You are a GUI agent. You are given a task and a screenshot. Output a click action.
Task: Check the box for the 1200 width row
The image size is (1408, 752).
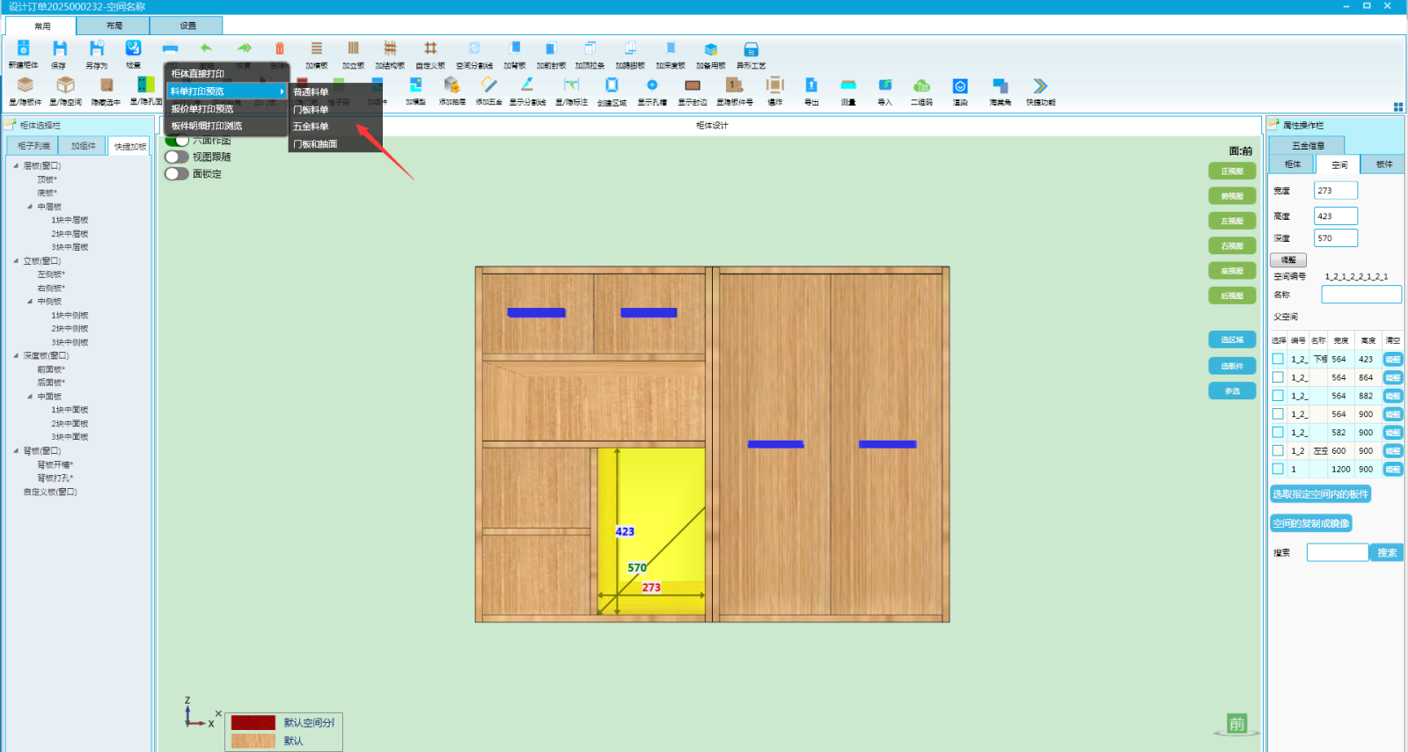[x=1278, y=469]
